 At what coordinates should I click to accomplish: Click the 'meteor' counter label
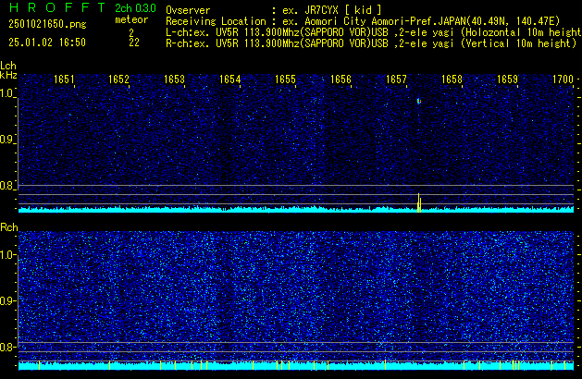[131, 19]
